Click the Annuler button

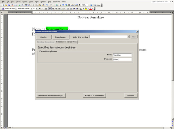click(x=131, y=95)
